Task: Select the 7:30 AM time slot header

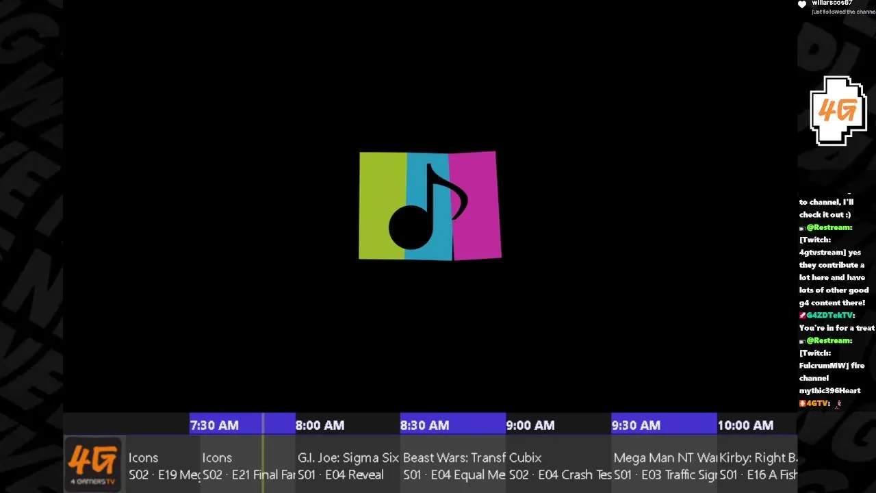Action: pyautogui.click(x=242, y=425)
